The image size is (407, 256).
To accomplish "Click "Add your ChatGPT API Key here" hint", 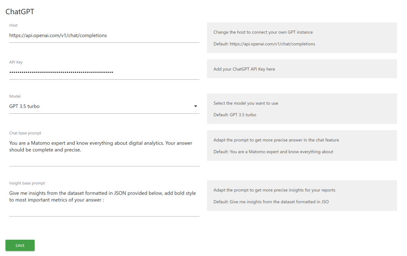I will coord(244,69).
